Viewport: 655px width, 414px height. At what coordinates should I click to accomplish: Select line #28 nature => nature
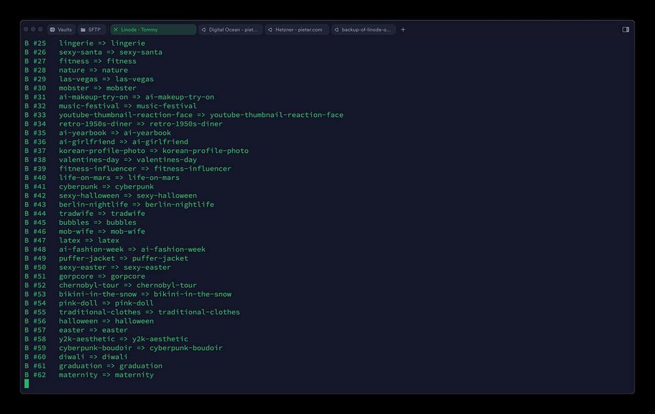tap(76, 70)
